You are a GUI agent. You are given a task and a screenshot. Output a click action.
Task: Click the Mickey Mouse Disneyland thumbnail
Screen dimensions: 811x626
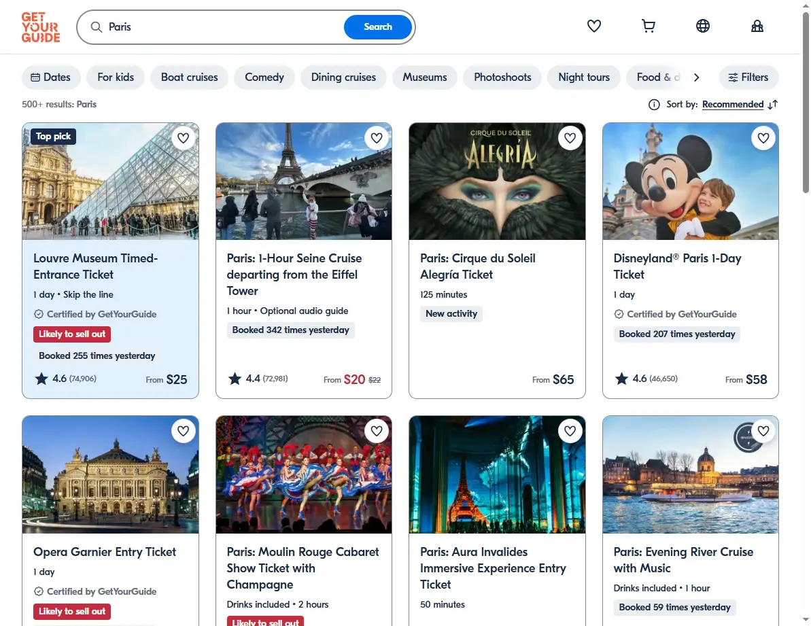691,181
